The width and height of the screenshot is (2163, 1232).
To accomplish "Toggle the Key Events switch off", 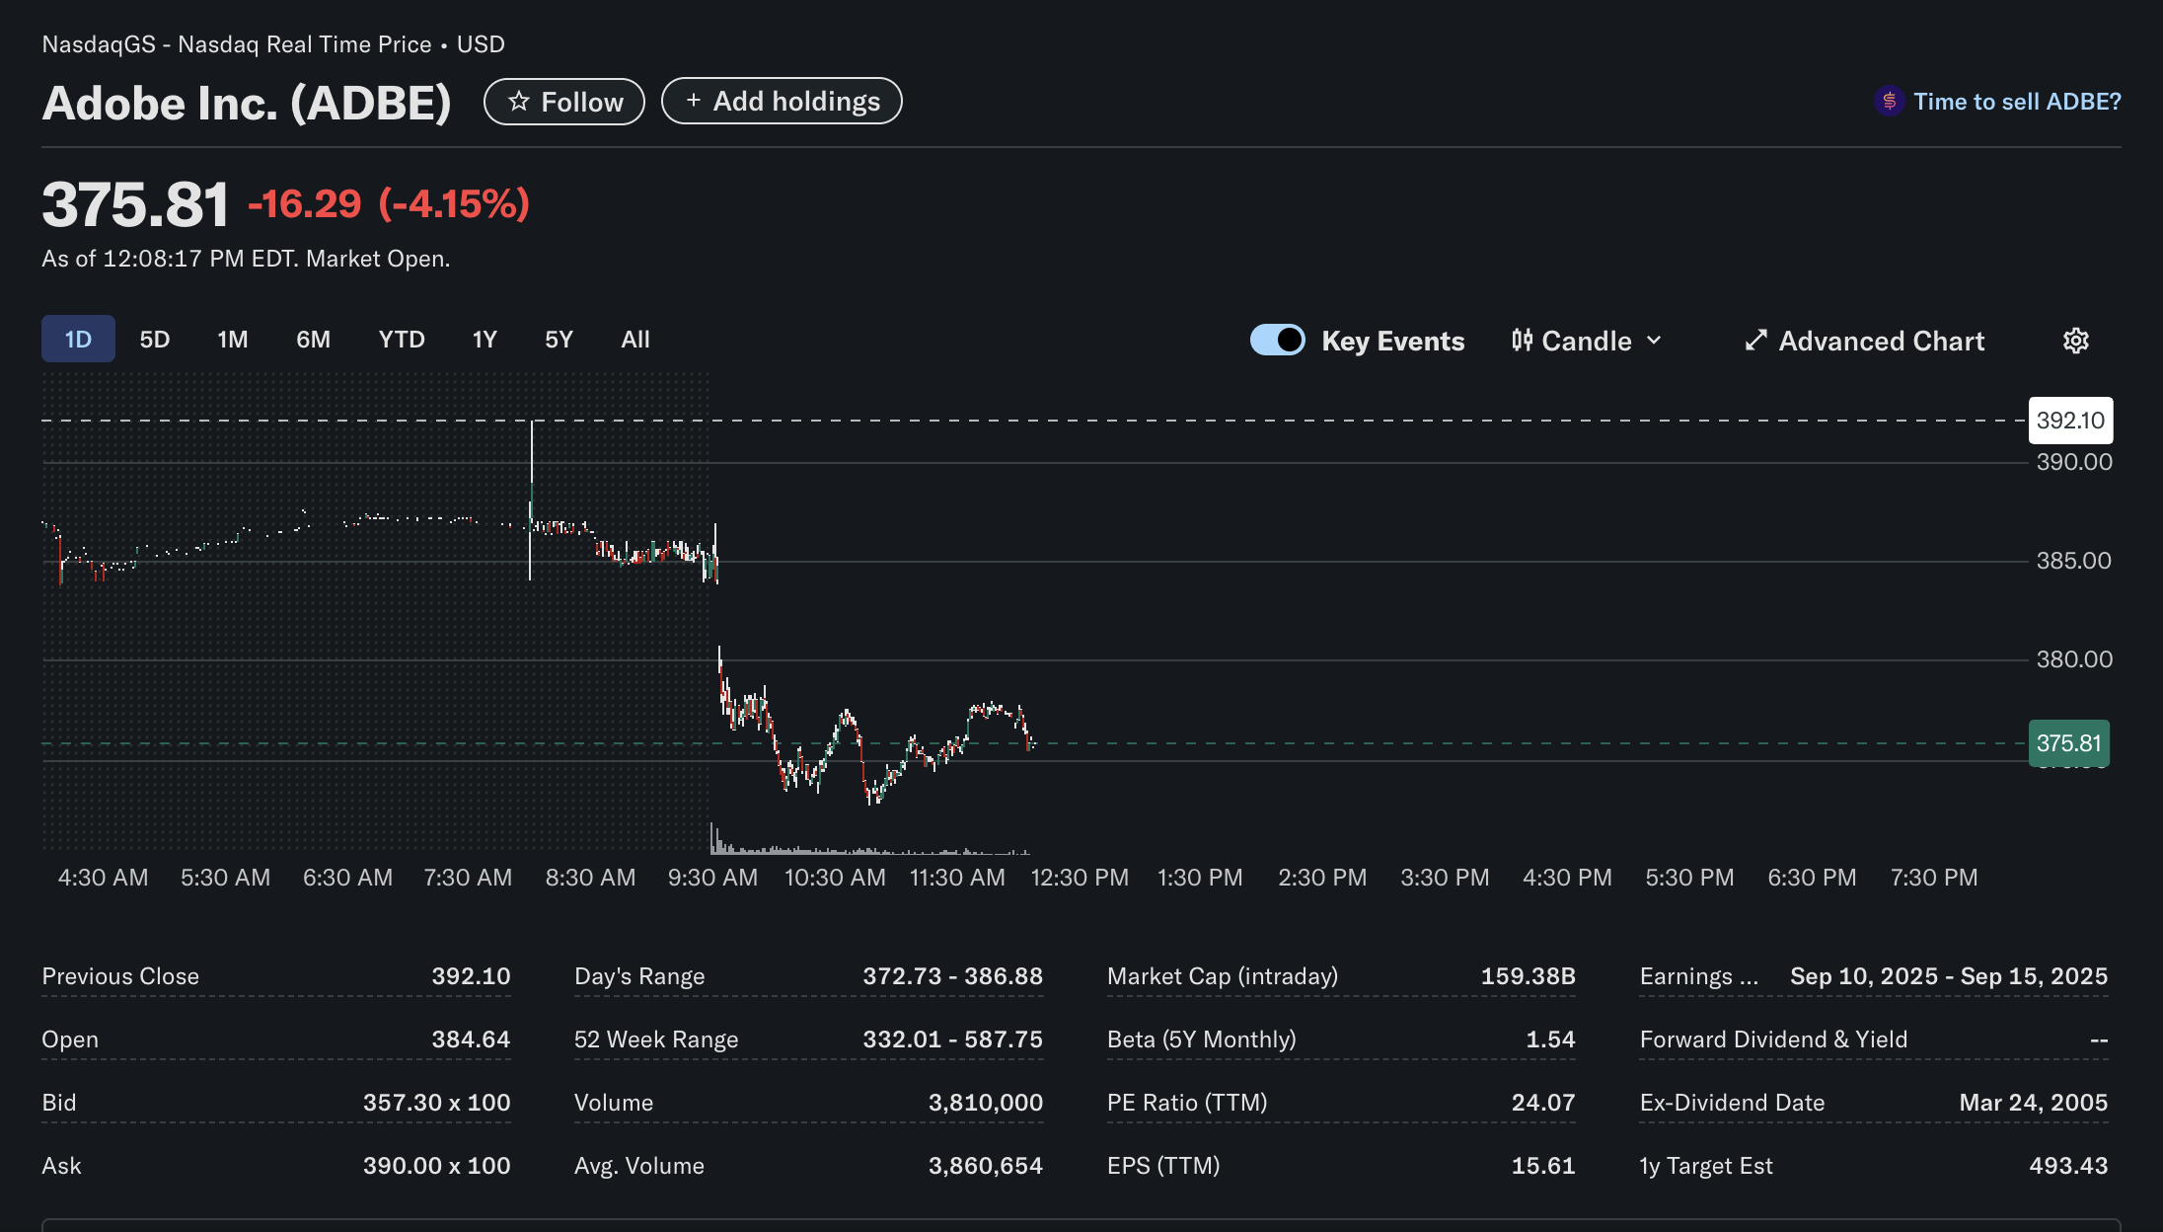I will [x=1278, y=340].
